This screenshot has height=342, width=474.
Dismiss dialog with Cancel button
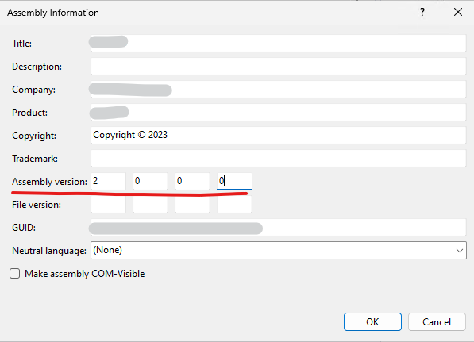pyautogui.click(x=437, y=321)
